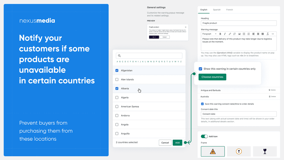
Task: Cancel the country selection dialog
Action: tap(165, 143)
